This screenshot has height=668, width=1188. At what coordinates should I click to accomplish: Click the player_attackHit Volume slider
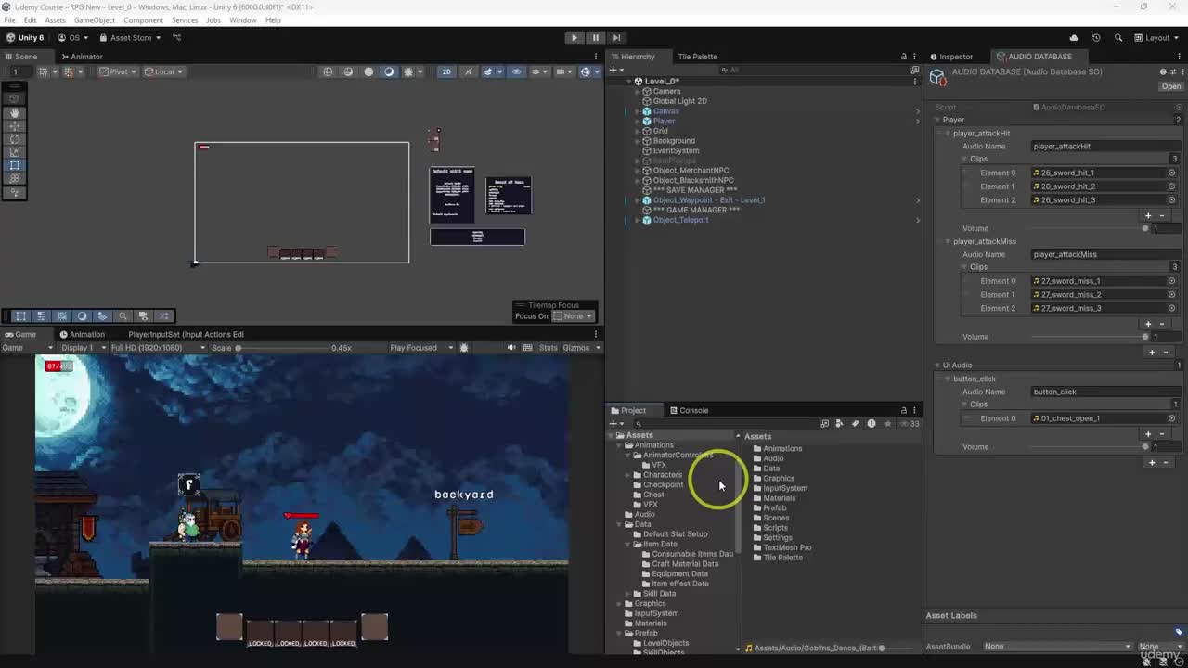(x=1090, y=228)
